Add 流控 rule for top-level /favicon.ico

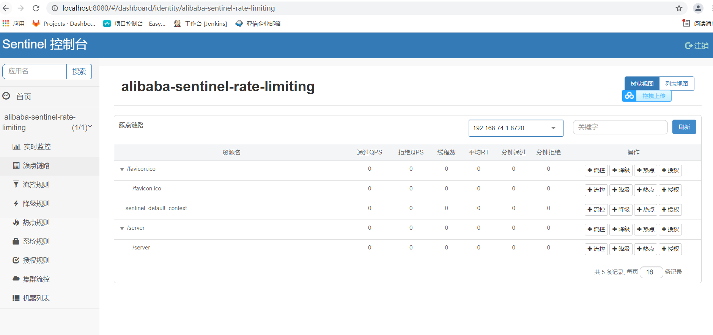[x=596, y=170]
